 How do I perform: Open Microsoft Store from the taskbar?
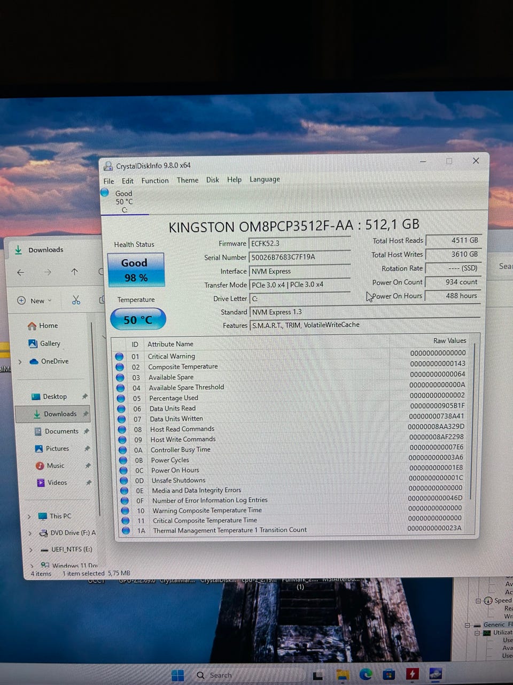389,674
